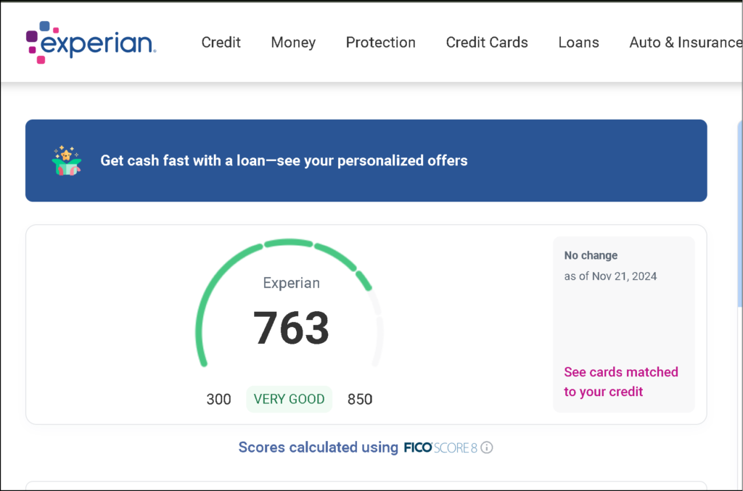Click the 'Get cash fast with a loan' banner text
743x491 pixels.
pos(284,160)
